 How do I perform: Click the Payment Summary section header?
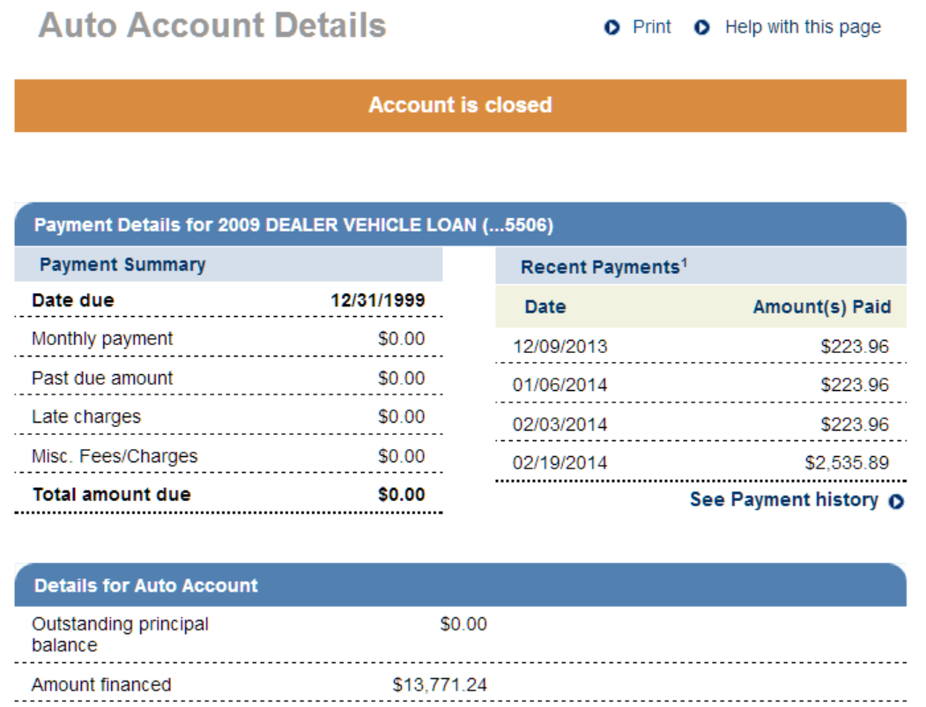[228, 265]
